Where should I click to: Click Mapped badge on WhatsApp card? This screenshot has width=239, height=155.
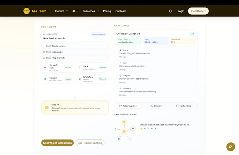click(102, 79)
